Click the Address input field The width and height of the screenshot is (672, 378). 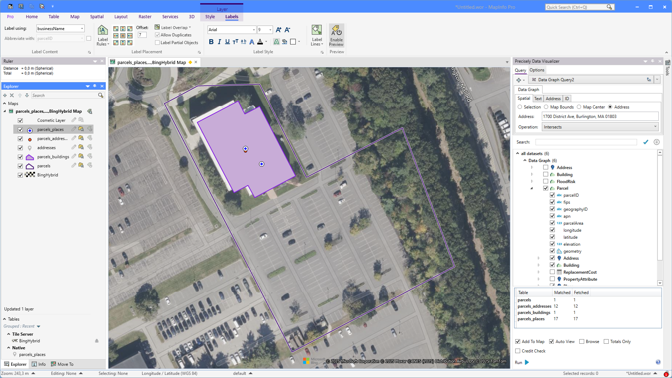pos(600,117)
